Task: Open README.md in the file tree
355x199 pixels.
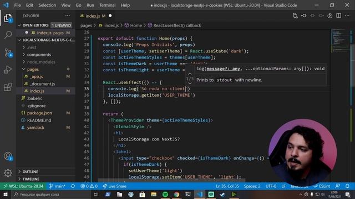Action: point(39,121)
